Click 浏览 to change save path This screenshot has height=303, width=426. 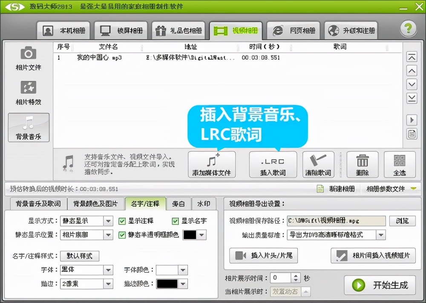[403, 221]
